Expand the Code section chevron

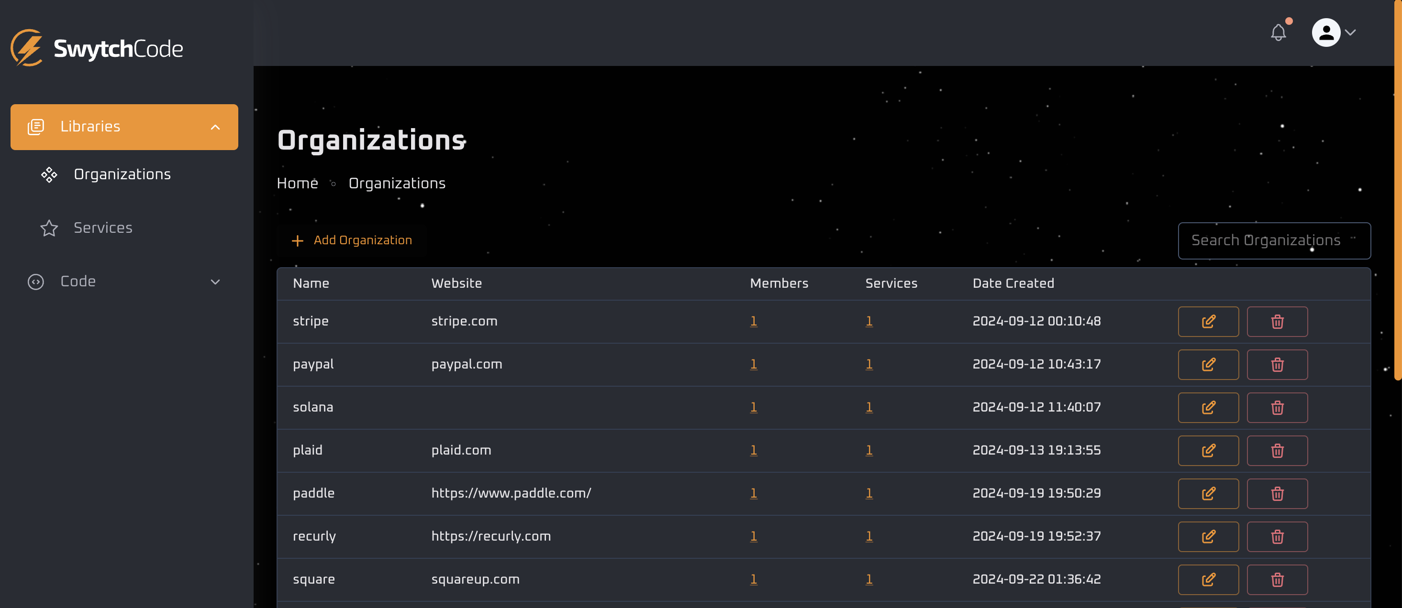pyautogui.click(x=215, y=282)
